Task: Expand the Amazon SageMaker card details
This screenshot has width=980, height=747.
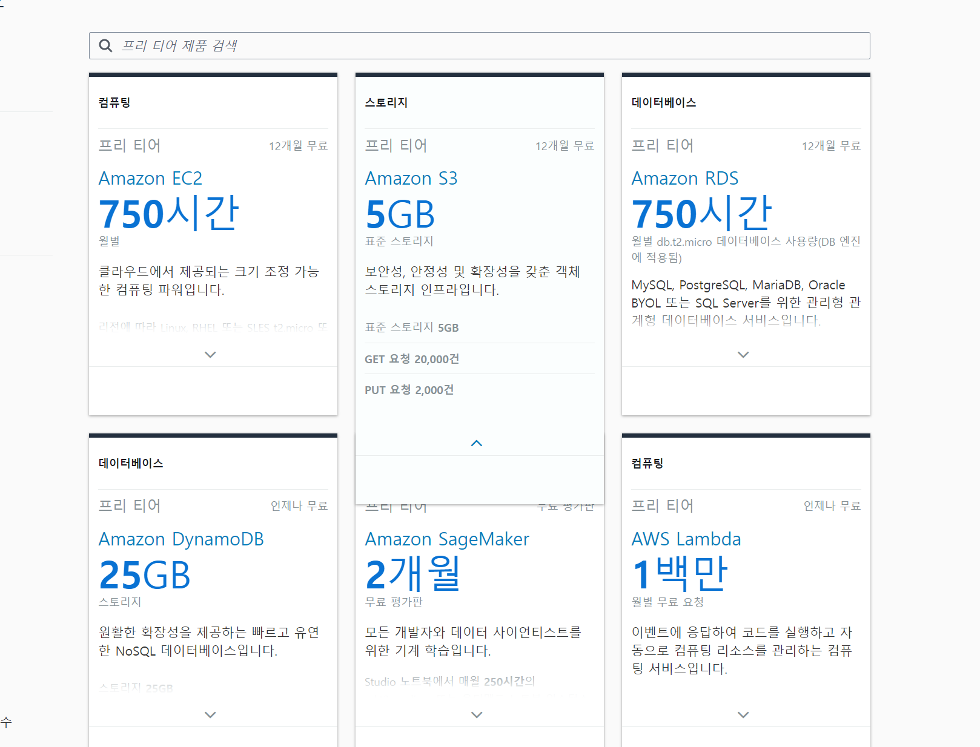Action: (477, 715)
